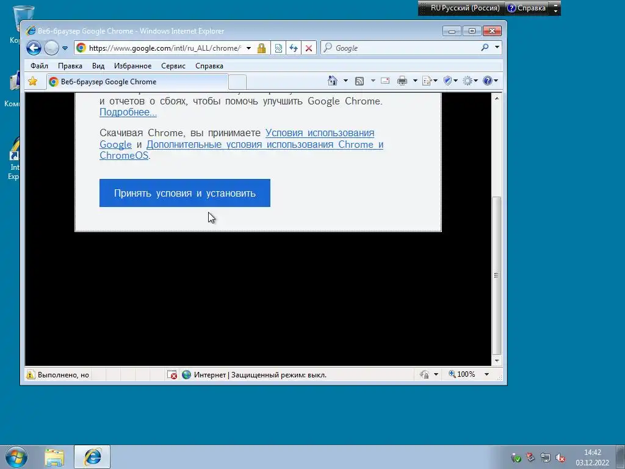Screen dimensions: 625x469
Task: Click the blocked popup status icon
Action: 172,374
